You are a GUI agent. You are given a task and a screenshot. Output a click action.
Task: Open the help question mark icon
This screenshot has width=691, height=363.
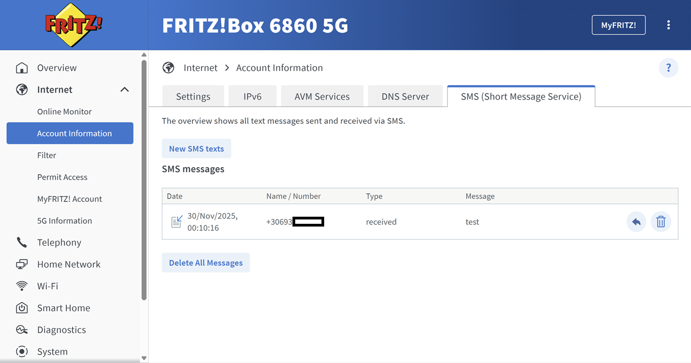tap(668, 68)
